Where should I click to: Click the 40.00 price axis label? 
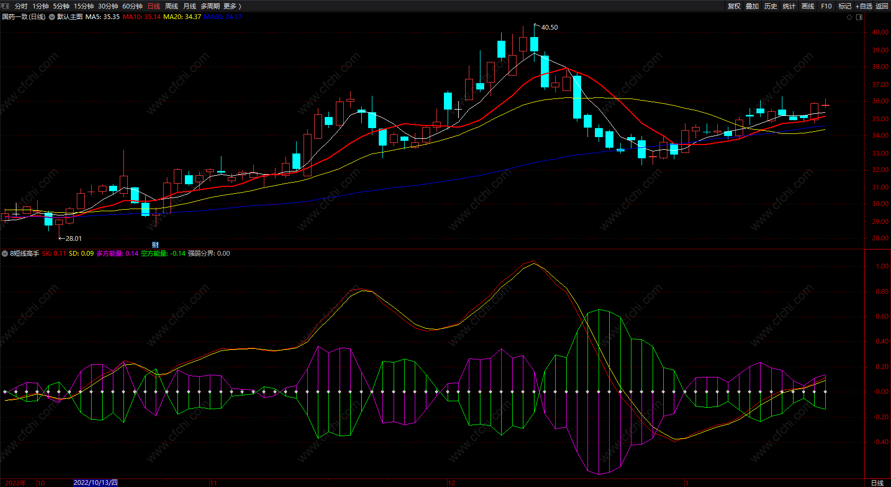[x=880, y=32]
